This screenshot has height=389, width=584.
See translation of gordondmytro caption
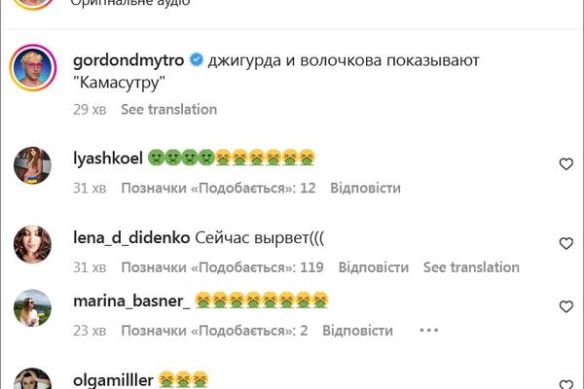click(168, 110)
